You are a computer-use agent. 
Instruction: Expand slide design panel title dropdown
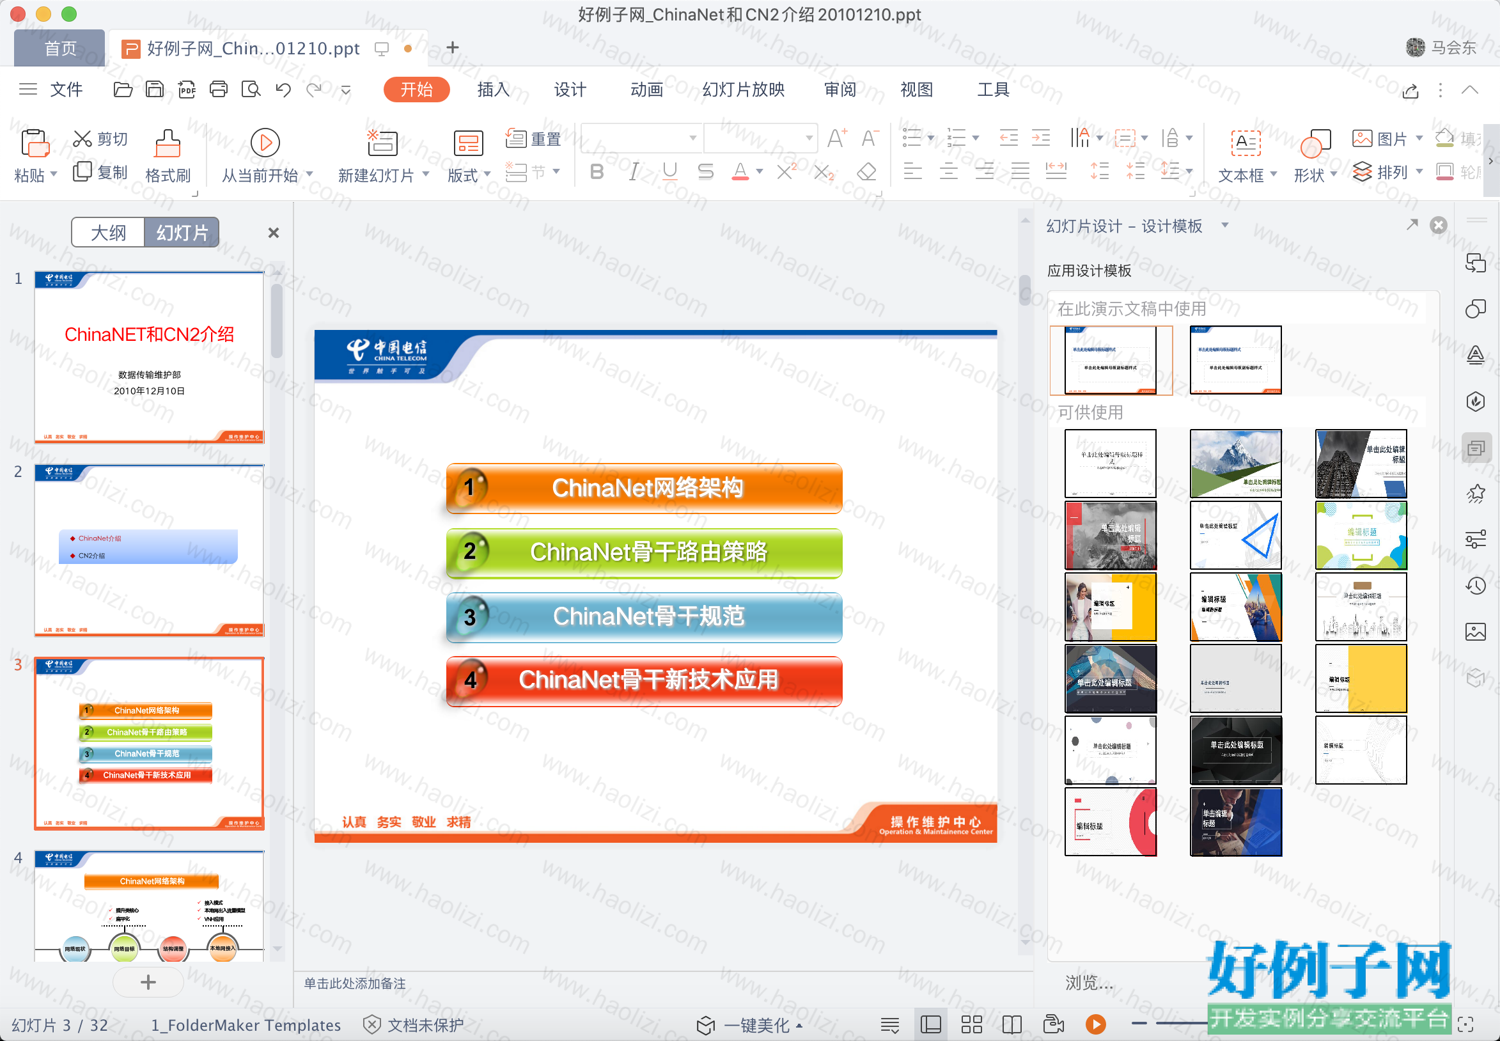pos(1225,226)
